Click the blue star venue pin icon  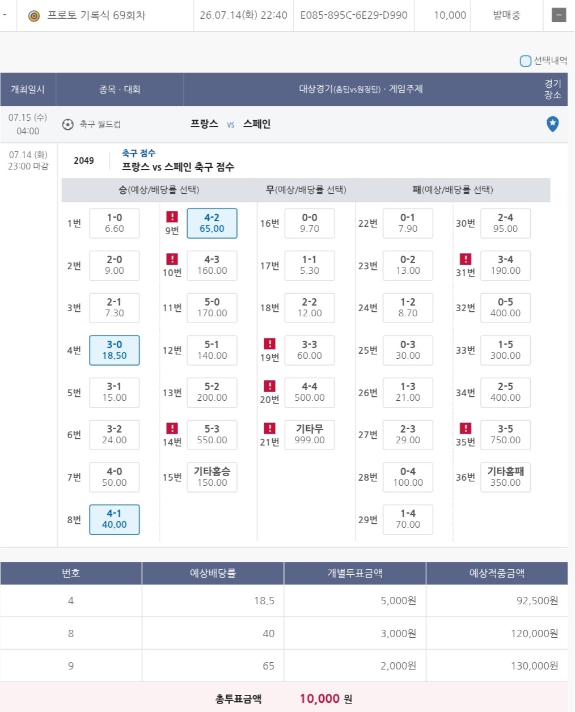[x=552, y=124]
